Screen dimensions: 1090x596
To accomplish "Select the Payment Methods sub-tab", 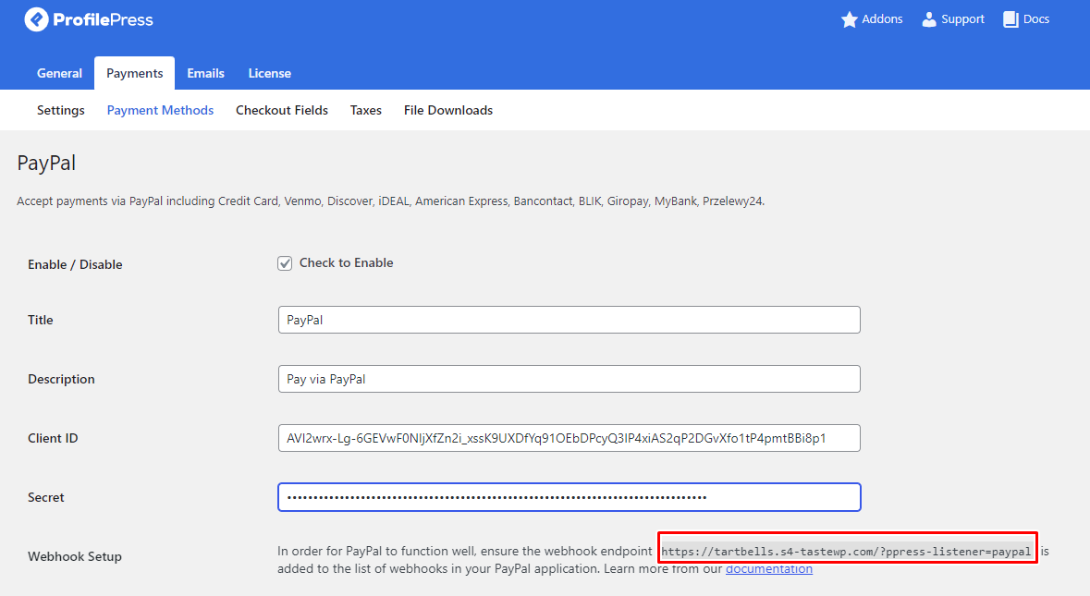I will point(160,111).
